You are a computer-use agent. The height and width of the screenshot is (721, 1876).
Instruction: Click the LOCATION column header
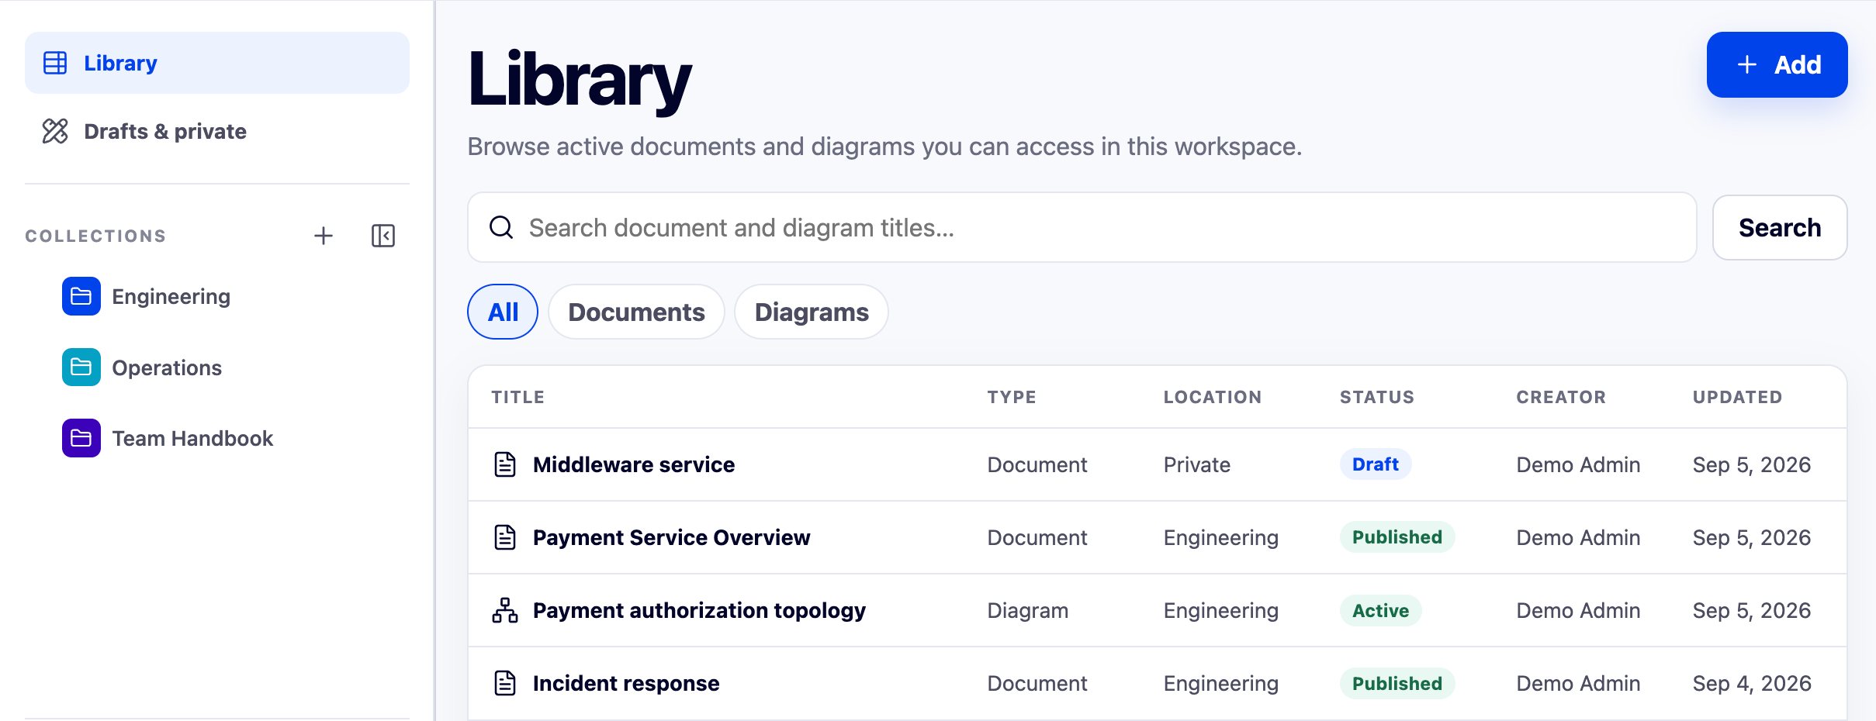pos(1212,397)
